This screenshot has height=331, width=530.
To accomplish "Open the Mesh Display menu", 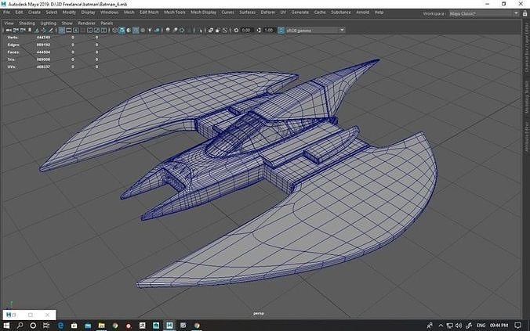I will [204, 13].
